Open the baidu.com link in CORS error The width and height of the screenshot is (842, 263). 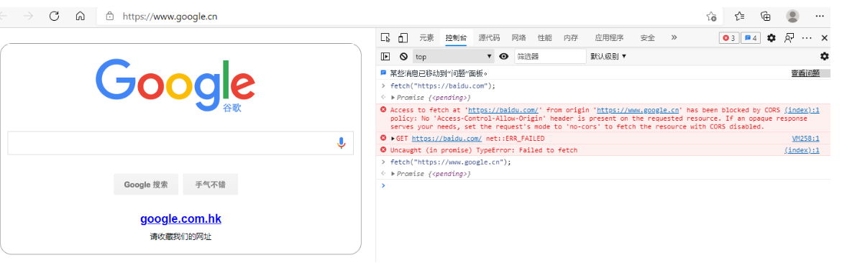(503, 110)
